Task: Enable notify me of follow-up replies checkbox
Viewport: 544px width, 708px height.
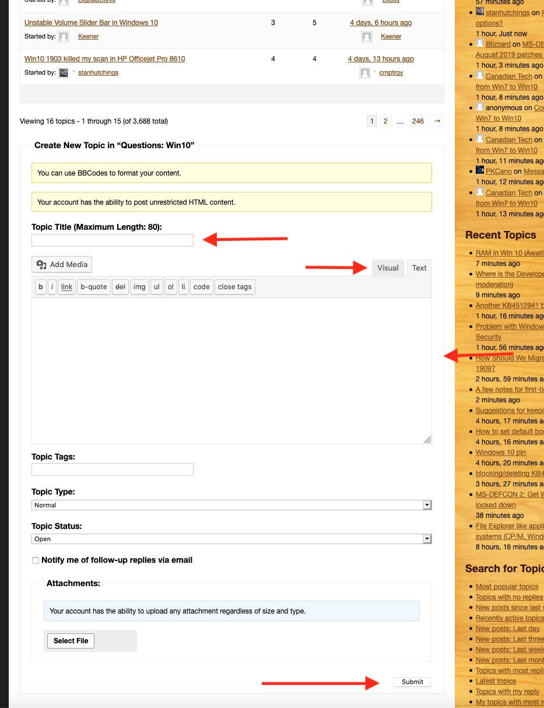Action: click(x=36, y=560)
